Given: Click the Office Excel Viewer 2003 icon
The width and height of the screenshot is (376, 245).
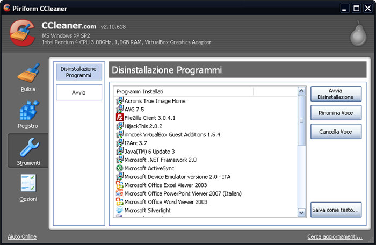Looking at the screenshot, I should (x=119, y=185).
